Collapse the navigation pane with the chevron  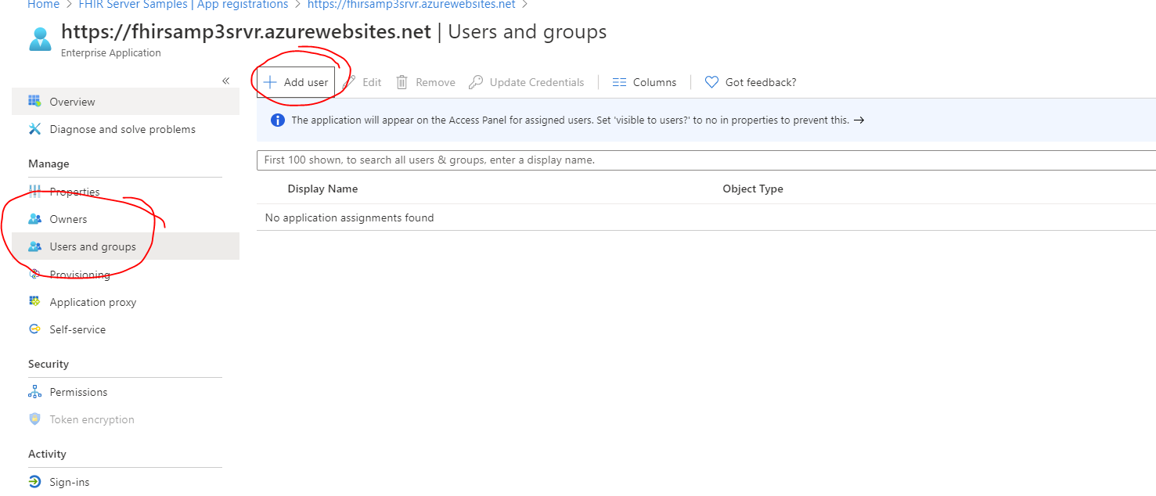(225, 80)
